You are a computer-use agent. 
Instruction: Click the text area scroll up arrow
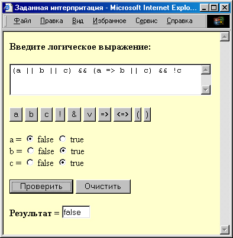tap(206, 70)
